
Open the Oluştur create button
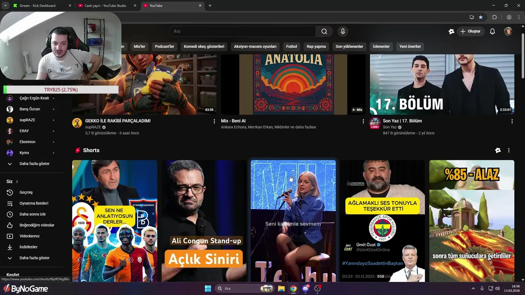point(470,32)
